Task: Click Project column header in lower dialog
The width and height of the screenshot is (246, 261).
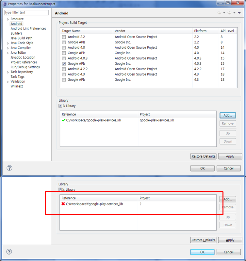Action: tap(177, 198)
